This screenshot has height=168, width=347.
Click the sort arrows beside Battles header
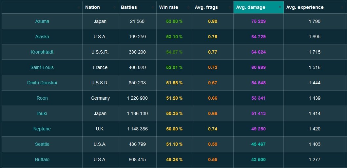153,7
